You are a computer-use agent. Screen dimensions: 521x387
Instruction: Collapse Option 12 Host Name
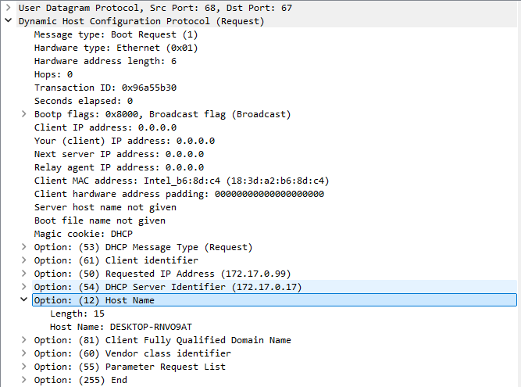(x=24, y=300)
